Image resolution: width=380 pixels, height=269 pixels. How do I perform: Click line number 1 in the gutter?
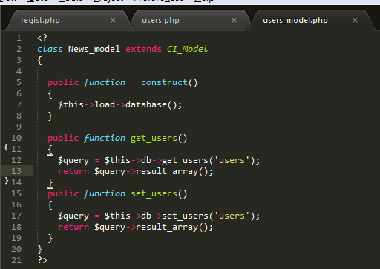click(19, 38)
